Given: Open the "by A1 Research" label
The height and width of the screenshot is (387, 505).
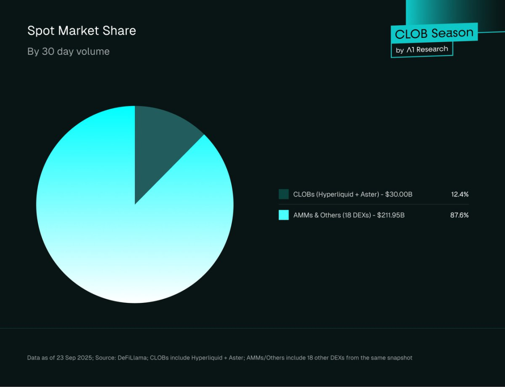Looking at the screenshot, I should [422, 50].
